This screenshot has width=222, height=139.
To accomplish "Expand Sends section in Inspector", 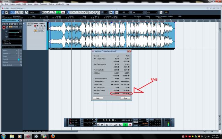I will coord(12,56).
